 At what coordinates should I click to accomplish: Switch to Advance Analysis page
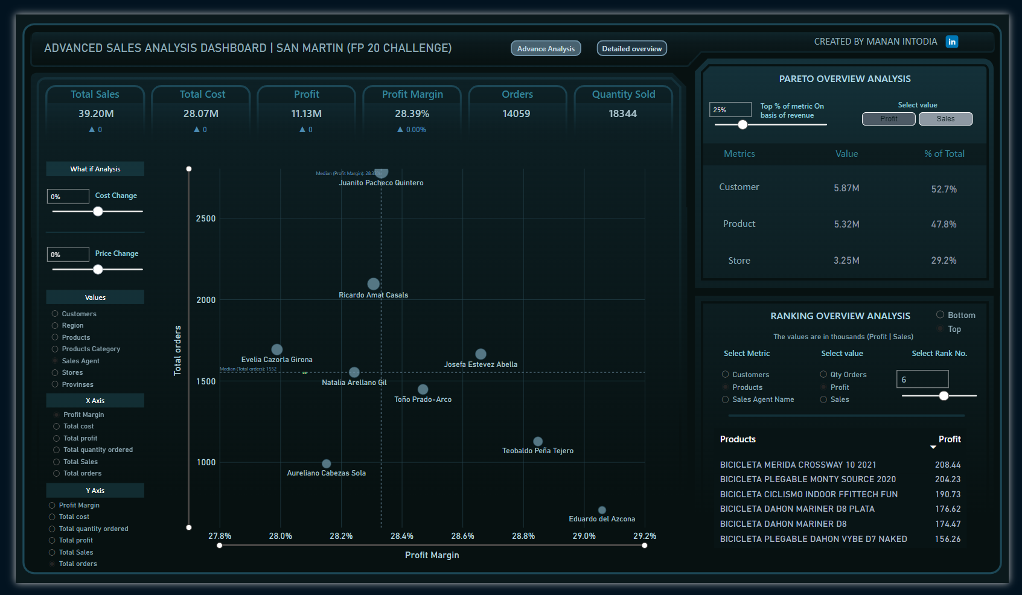[546, 49]
